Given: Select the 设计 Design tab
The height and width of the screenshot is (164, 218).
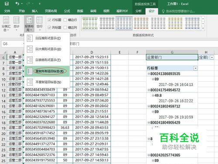Looking at the screenshot, I should click(152, 11).
